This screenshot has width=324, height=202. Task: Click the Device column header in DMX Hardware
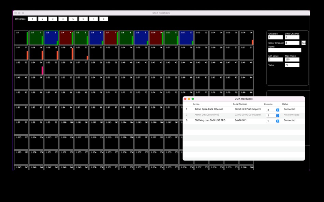coord(196,104)
